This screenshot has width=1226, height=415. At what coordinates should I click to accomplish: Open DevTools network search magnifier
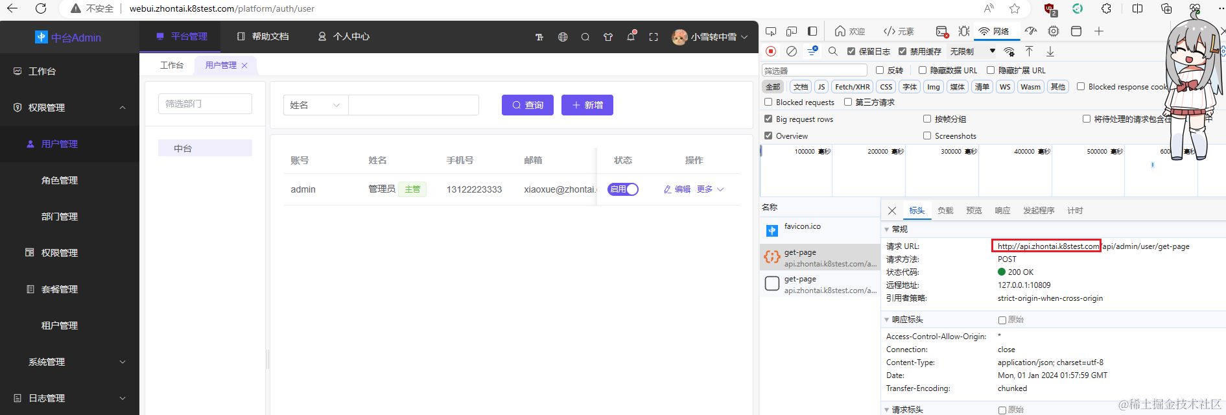pyautogui.click(x=833, y=51)
